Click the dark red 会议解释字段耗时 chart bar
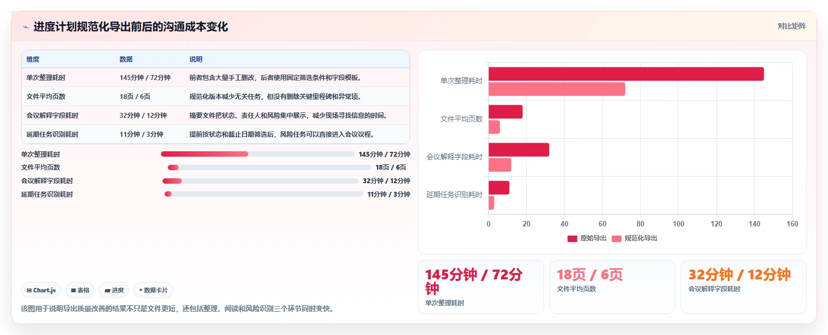828x335 pixels. (x=519, y=150)
